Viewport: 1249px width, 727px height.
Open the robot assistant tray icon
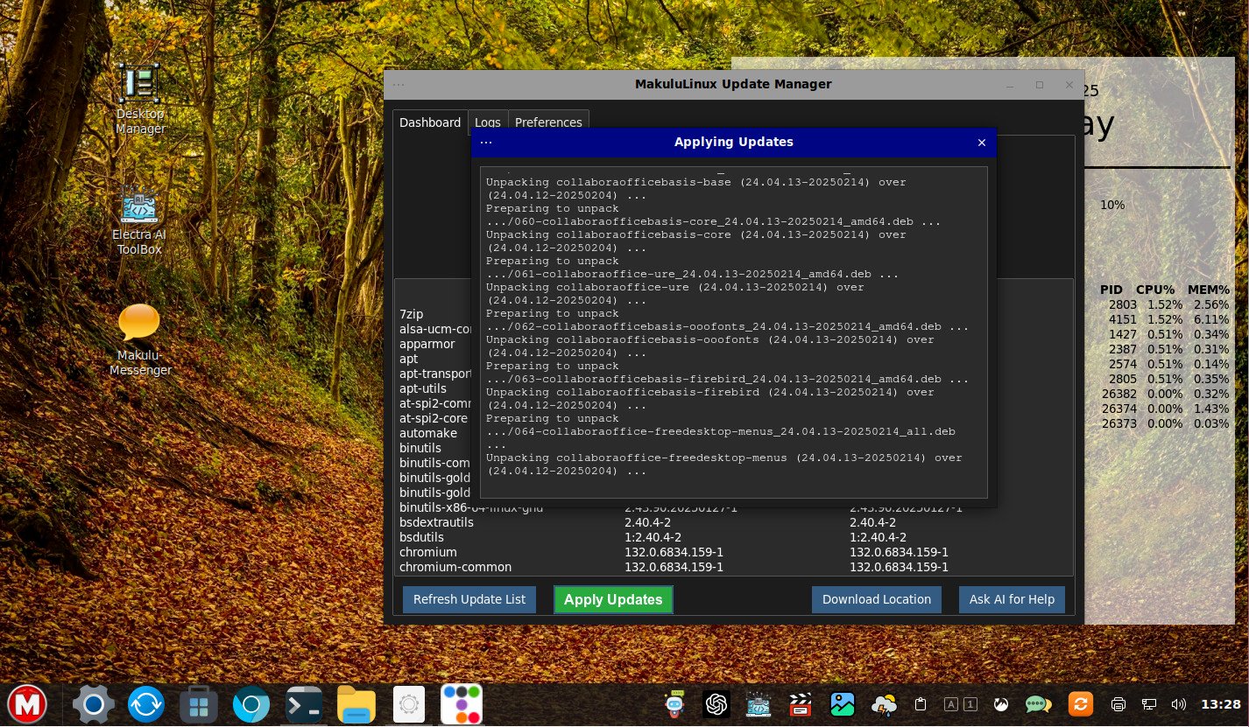[674, 704]
